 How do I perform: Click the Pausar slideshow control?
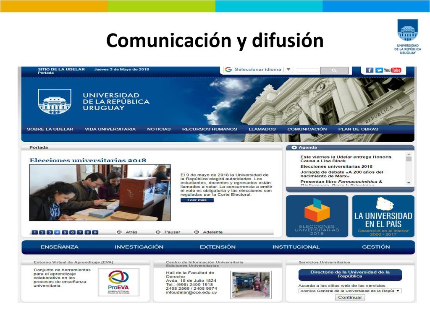pos(168,232)
